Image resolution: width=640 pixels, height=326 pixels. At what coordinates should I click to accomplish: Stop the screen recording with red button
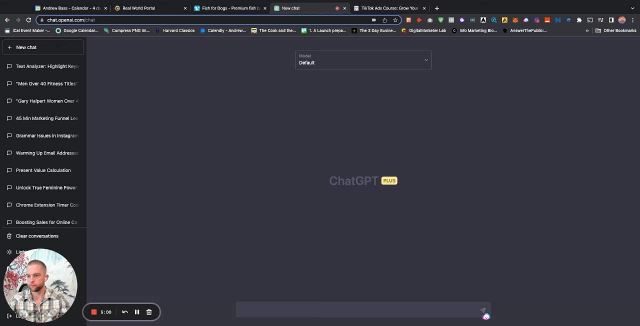point(93,312)
